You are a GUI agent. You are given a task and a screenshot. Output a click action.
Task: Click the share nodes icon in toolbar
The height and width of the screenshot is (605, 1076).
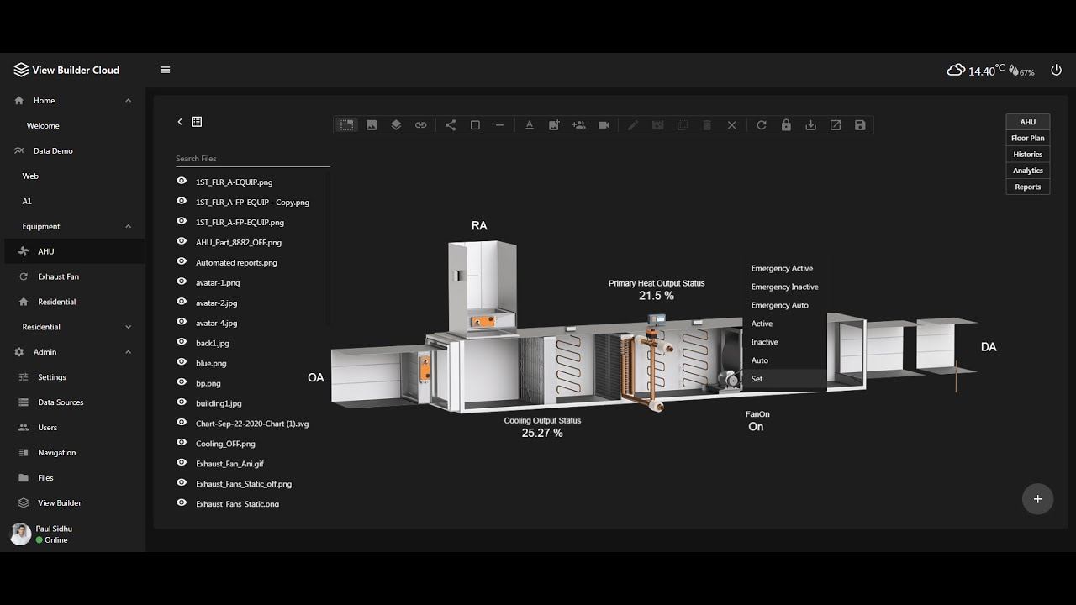451,125
